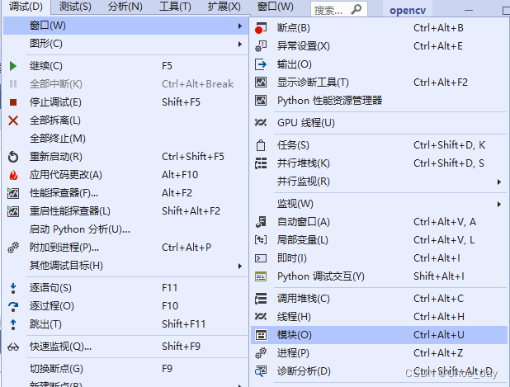Click the Step Out (跳出) arrow icon
Viewport: 510px width, 387px height.
point(13,324)
